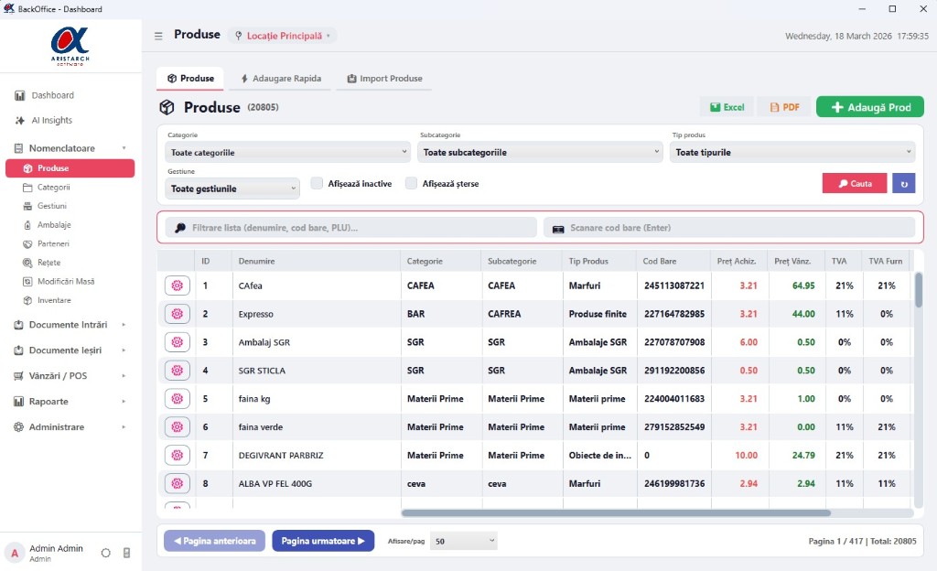The image size is (937, 571).
Task: Select the DEGIVRANT PARBRIZ product name
Action: coord(281,455)
